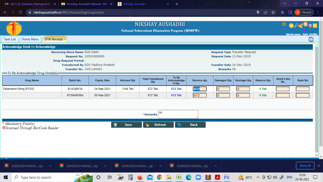Open WinRAR from the taskbar
The width and height of the screenshot is (323, 182).
208,177
